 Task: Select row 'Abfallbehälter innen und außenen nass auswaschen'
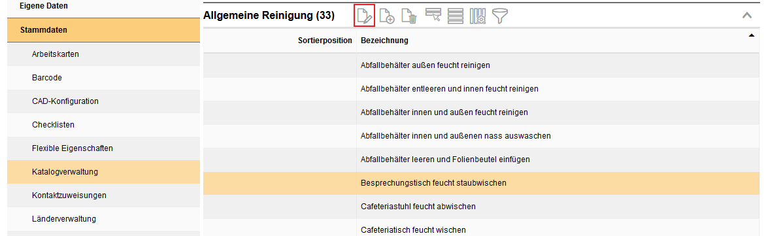480,136
